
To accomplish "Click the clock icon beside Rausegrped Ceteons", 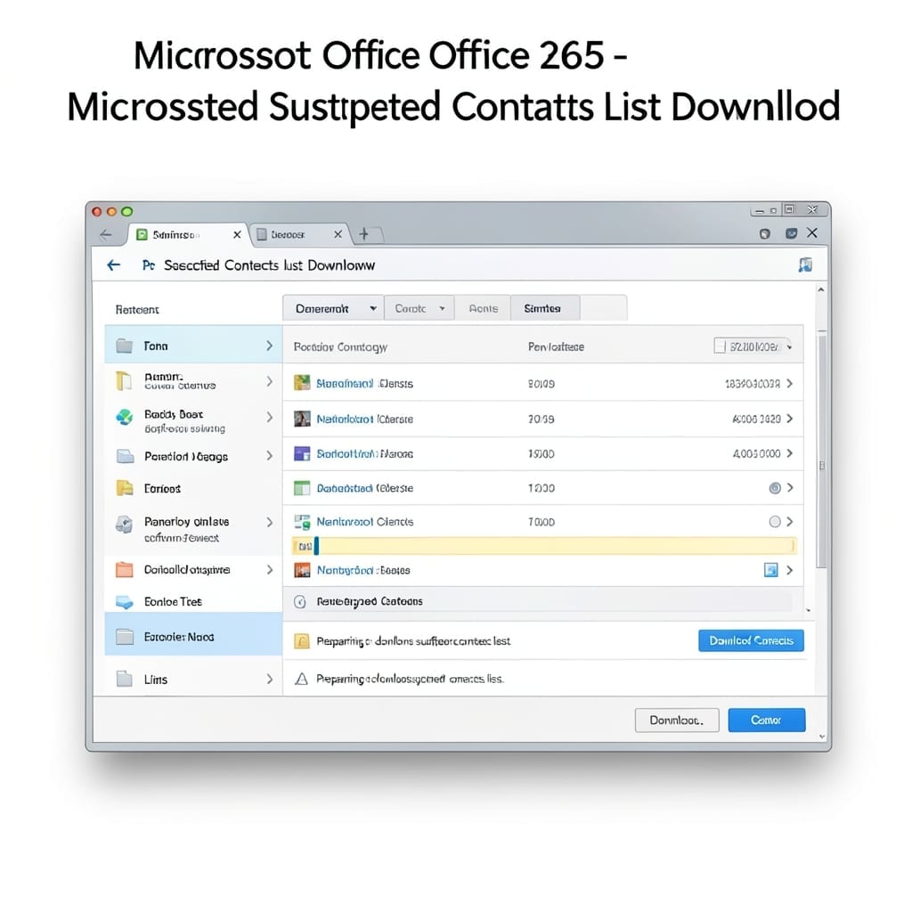I will pos(300,601).
